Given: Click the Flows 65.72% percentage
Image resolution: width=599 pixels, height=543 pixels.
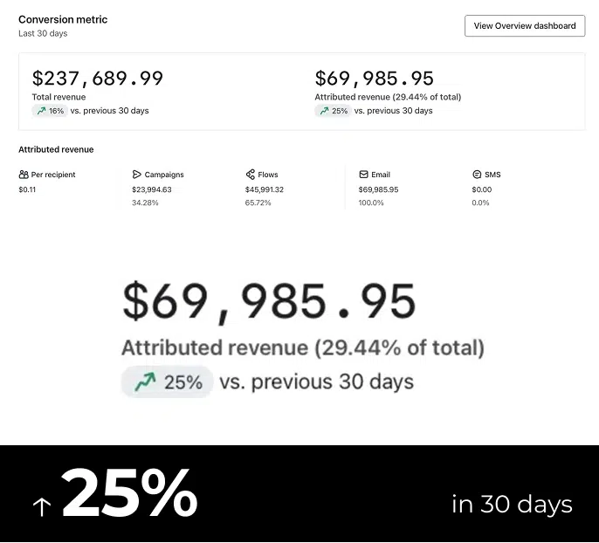Looking at the screenshot, I should click(258, 203).
